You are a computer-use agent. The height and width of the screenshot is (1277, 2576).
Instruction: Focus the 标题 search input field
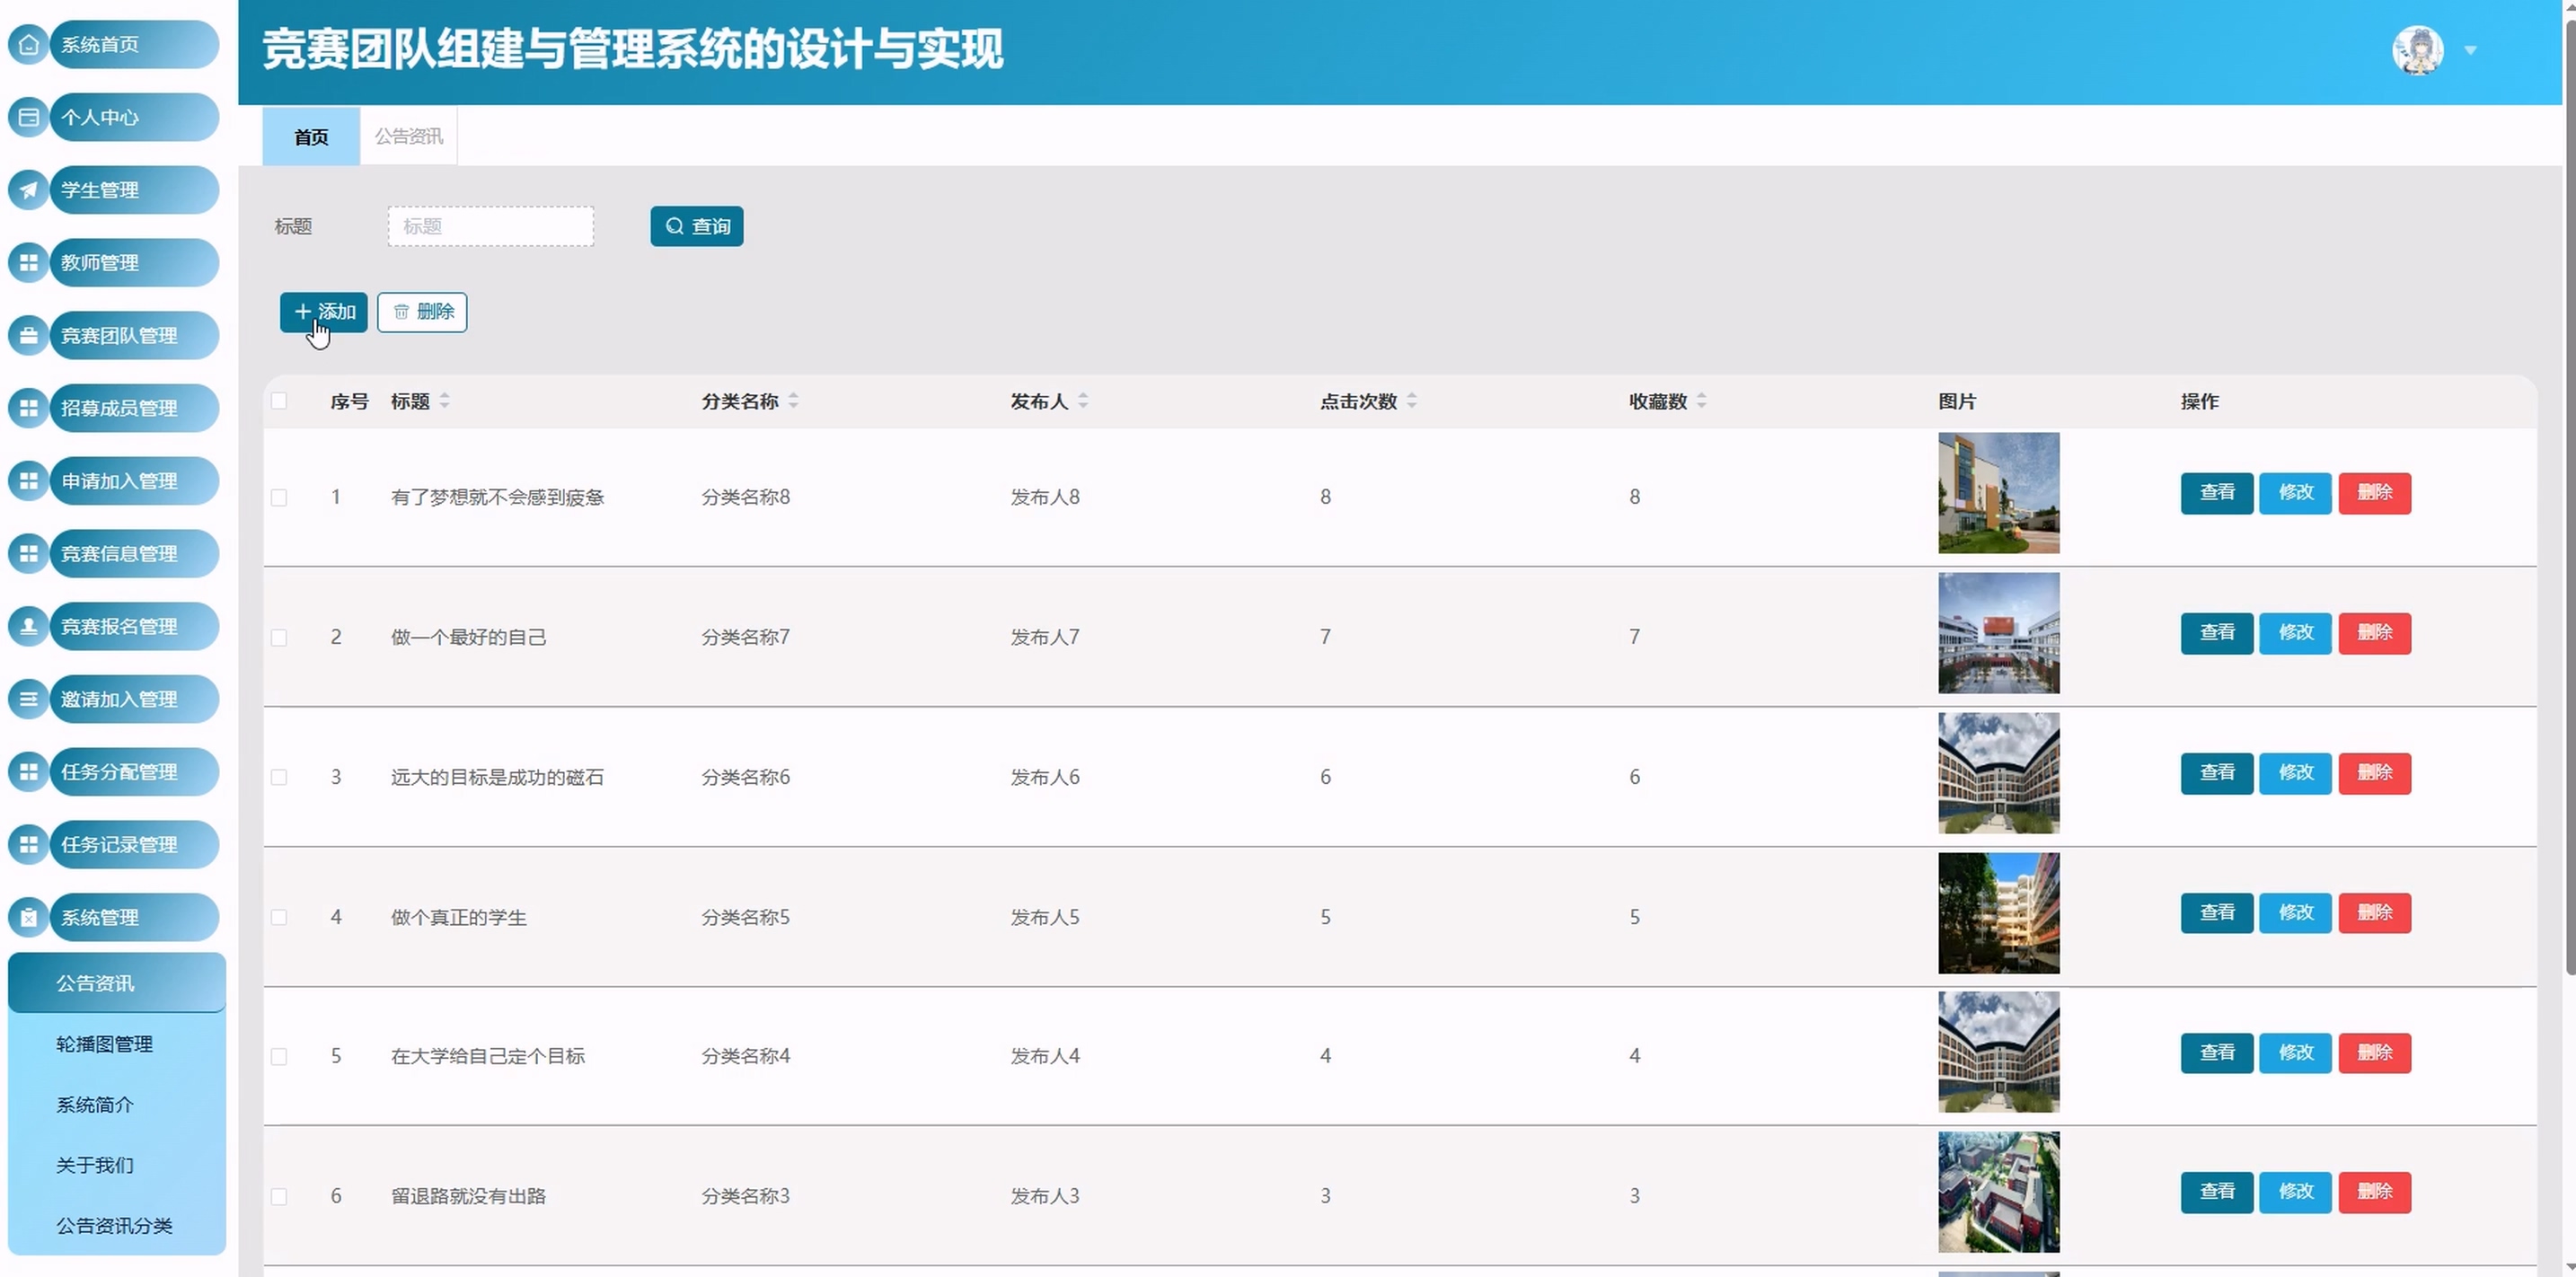(490, 227)
